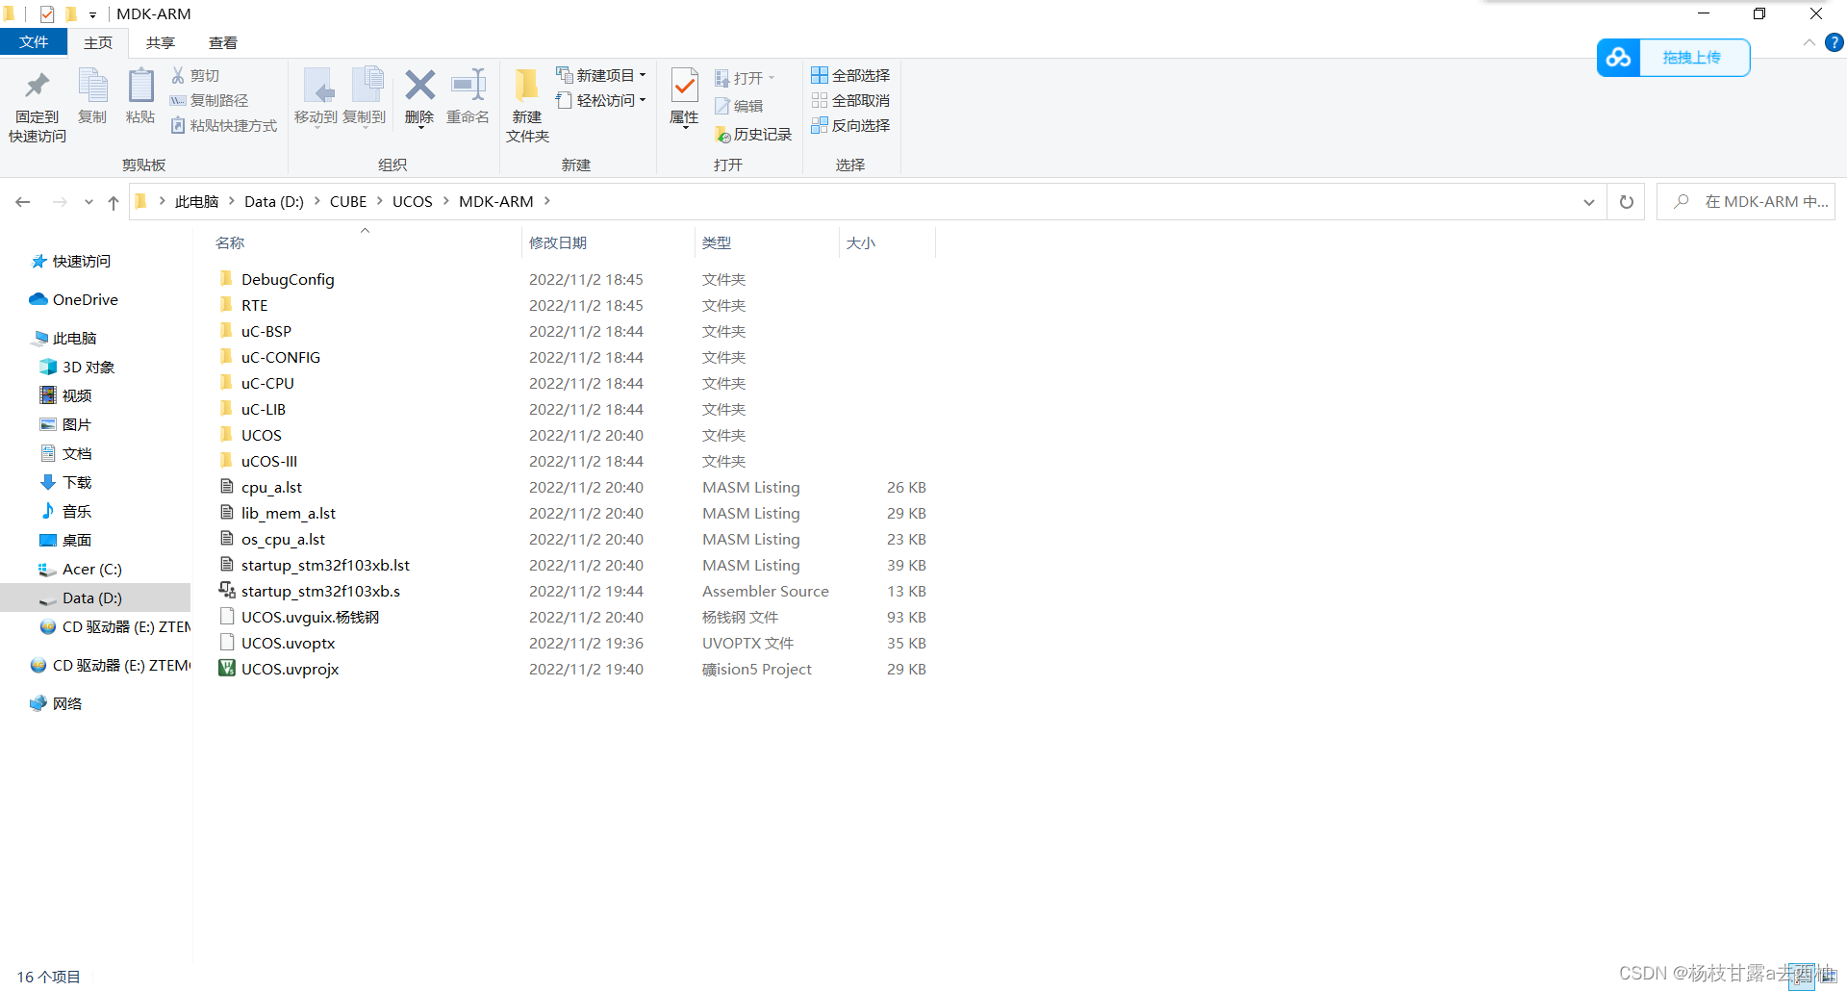Click UCOS in the address path
Screen dimensions: 1847x991
(413, 201)
